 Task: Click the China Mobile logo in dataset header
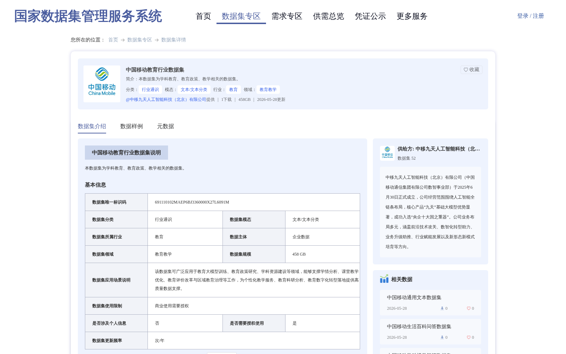(x=102, y=84)
